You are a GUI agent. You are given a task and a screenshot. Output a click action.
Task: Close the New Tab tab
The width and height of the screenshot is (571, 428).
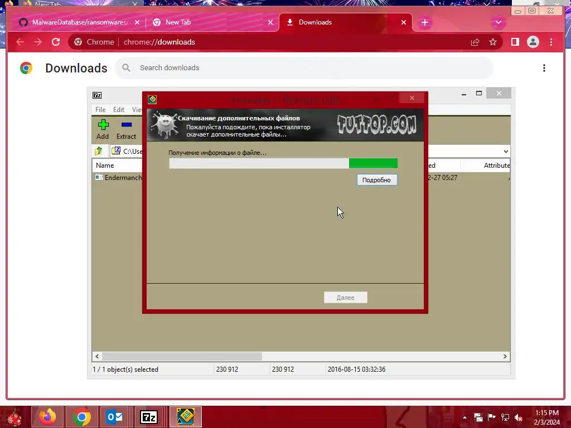tap(270, 22)
